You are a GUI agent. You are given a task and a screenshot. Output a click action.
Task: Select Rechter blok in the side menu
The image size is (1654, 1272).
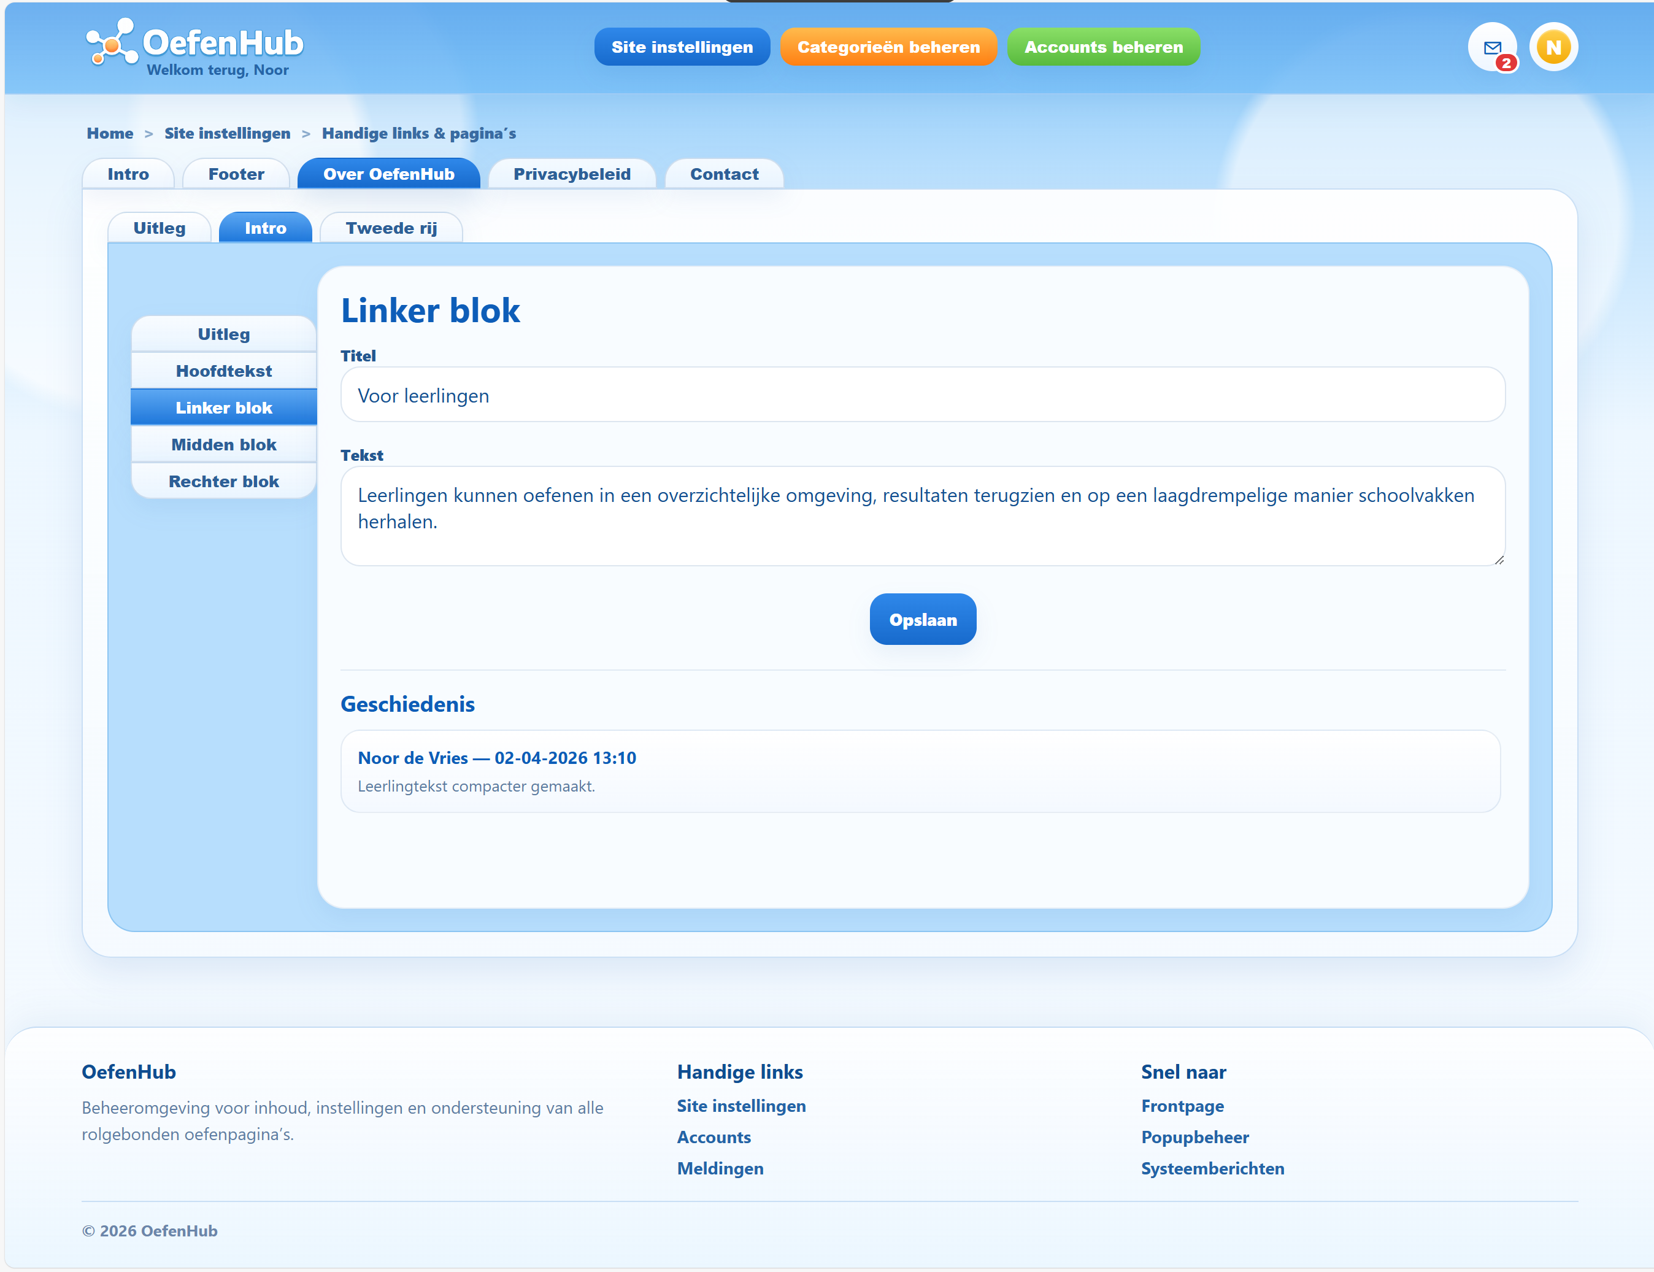point(223,482)
